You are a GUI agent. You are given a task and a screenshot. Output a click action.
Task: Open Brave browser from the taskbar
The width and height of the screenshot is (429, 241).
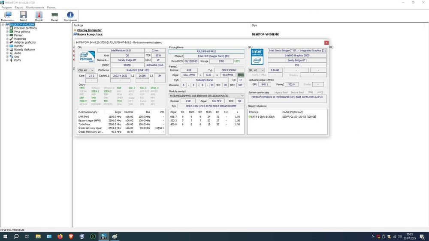[71, 236]
